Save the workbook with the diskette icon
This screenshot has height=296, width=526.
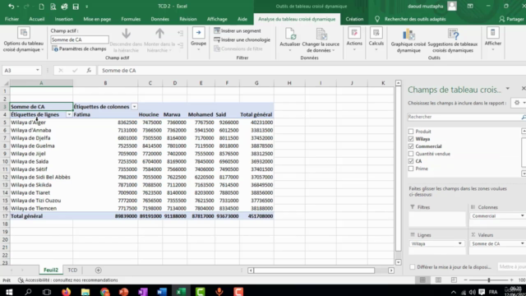[x=76, y=7]
